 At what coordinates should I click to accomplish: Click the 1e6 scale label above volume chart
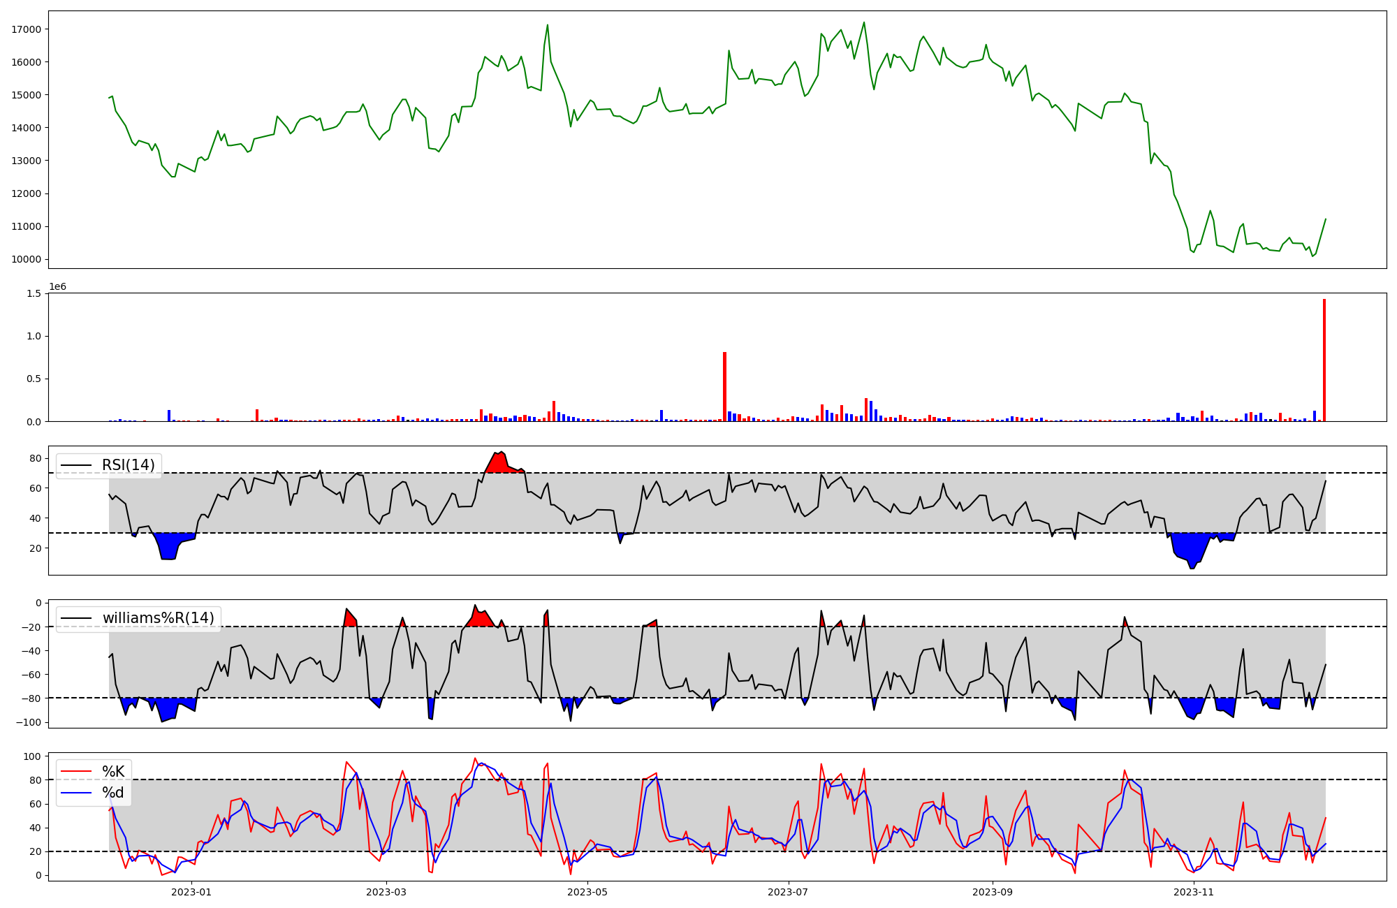[58, 287]
